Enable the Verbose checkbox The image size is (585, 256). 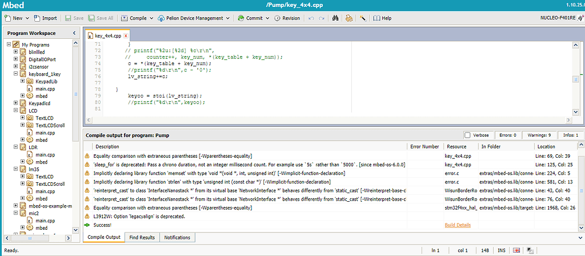tap(468, 135)
